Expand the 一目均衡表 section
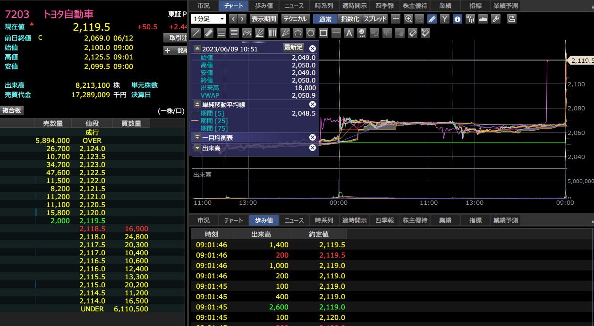Screen dimensions: 594x326 click(197, 137)
